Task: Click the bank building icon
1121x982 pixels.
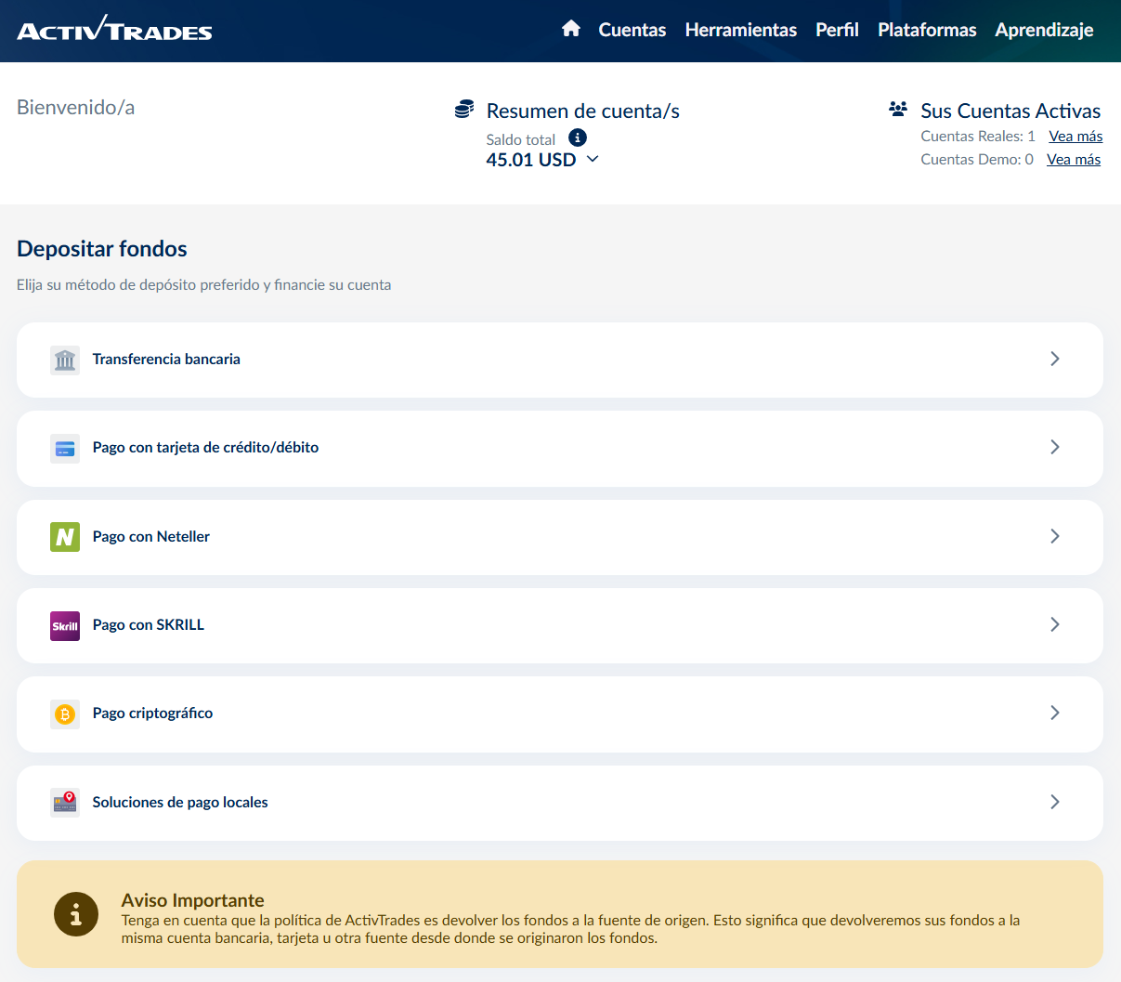Action: 65,360
